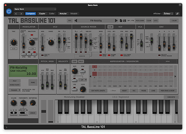Click the Annuler button
The image size is (186, 134).
(63, 14)
